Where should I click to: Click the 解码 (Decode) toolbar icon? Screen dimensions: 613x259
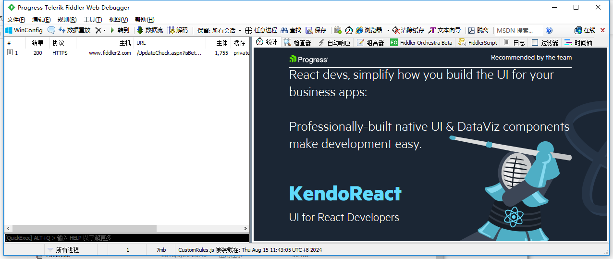click(177, 30)
